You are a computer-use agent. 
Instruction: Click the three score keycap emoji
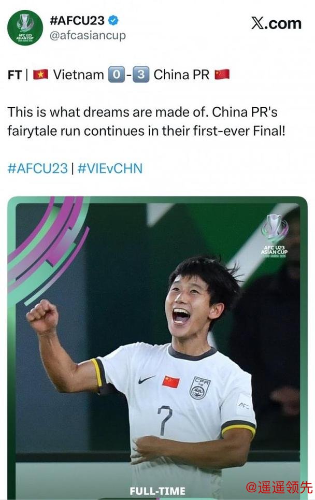coord(141,74)
